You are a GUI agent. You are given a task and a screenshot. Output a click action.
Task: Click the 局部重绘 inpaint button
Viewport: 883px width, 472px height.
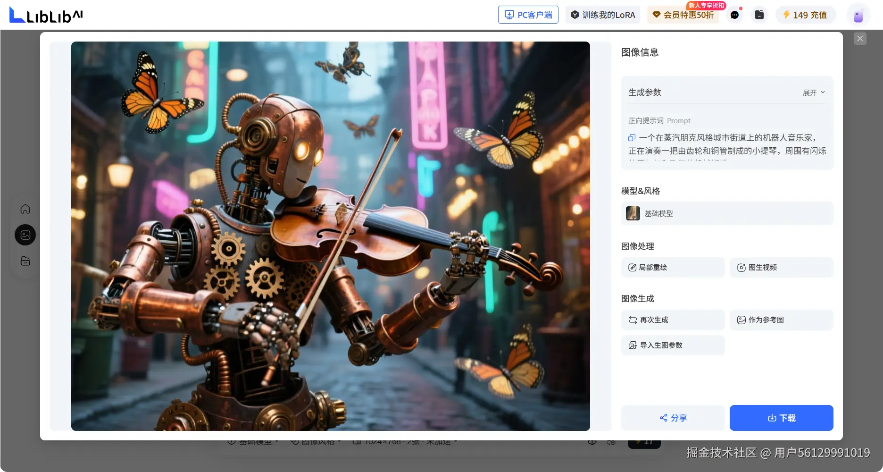[x=673, y=267]
